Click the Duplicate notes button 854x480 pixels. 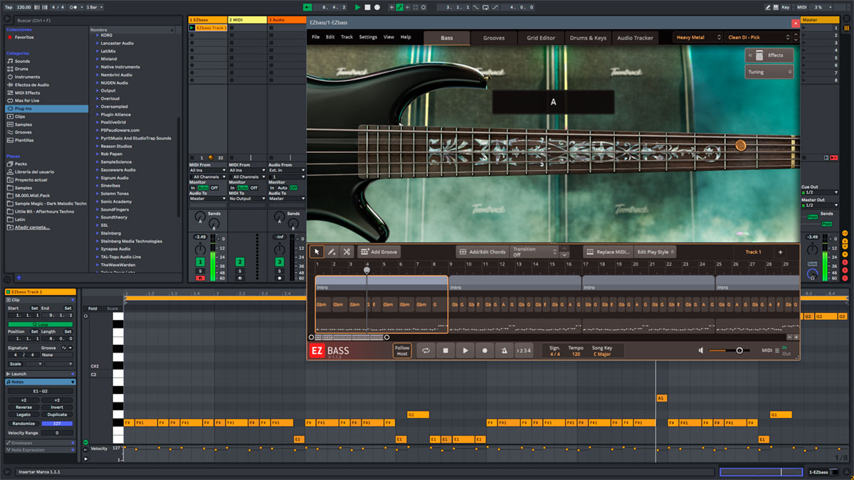click(57, 415)
